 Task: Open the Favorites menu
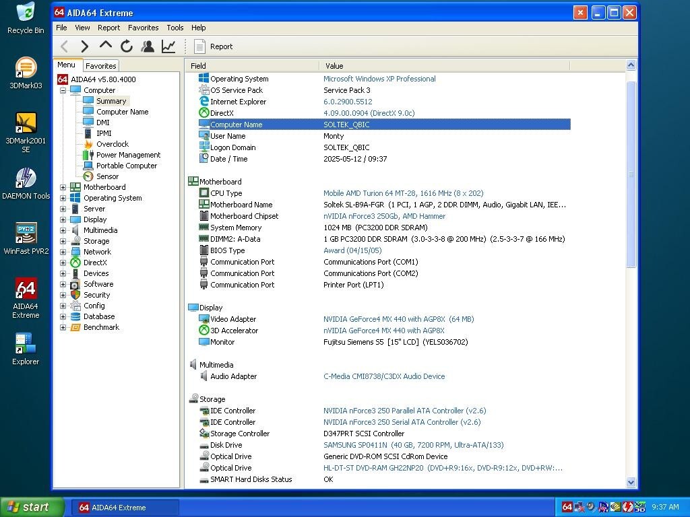[x=144, y=28]
